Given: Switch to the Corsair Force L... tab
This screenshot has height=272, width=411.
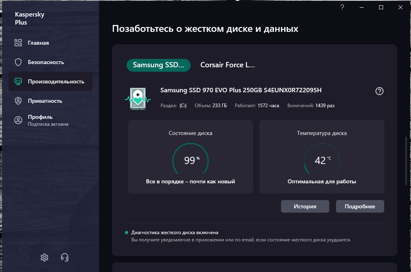Looking at the screenshot, I should pyautogui.click(x=228, y=65).
